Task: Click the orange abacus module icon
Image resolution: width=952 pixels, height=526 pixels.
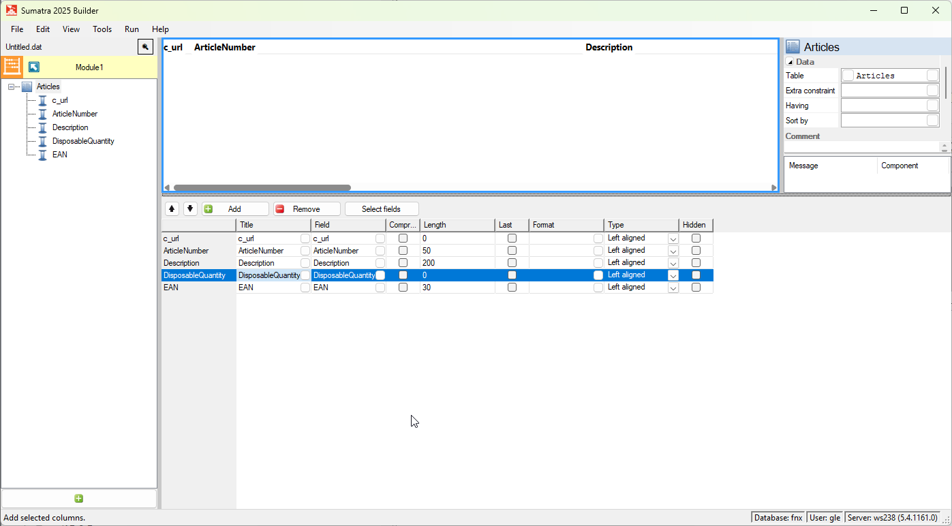Action: [x=12, y=67]
